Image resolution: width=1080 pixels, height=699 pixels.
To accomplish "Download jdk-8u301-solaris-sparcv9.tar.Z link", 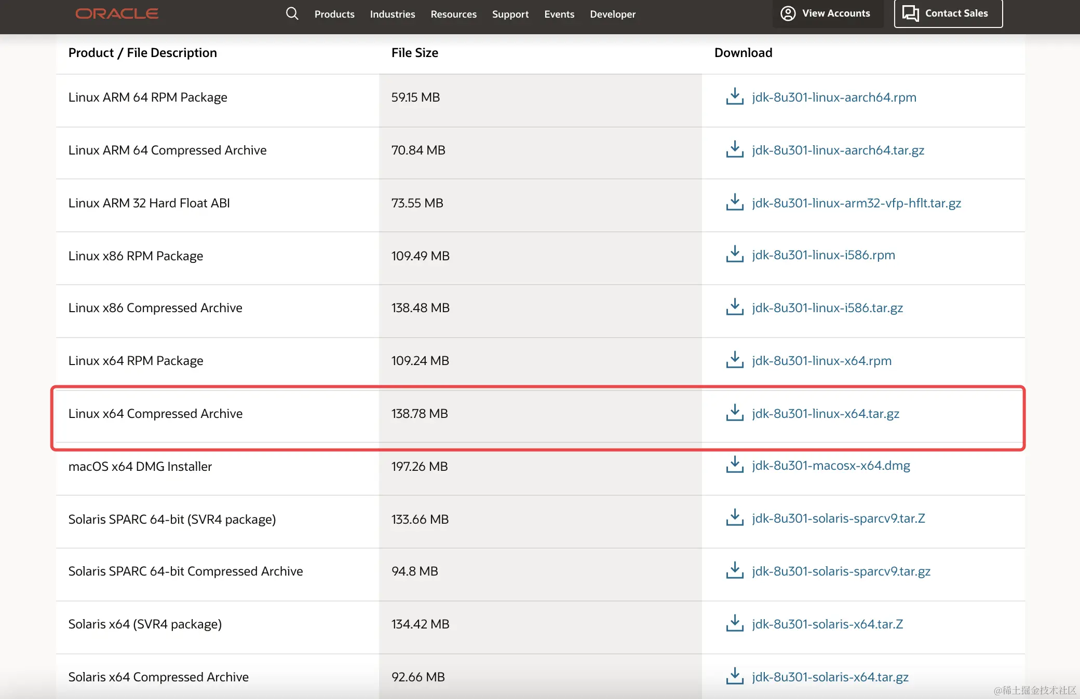I will [x=838, y=518].
